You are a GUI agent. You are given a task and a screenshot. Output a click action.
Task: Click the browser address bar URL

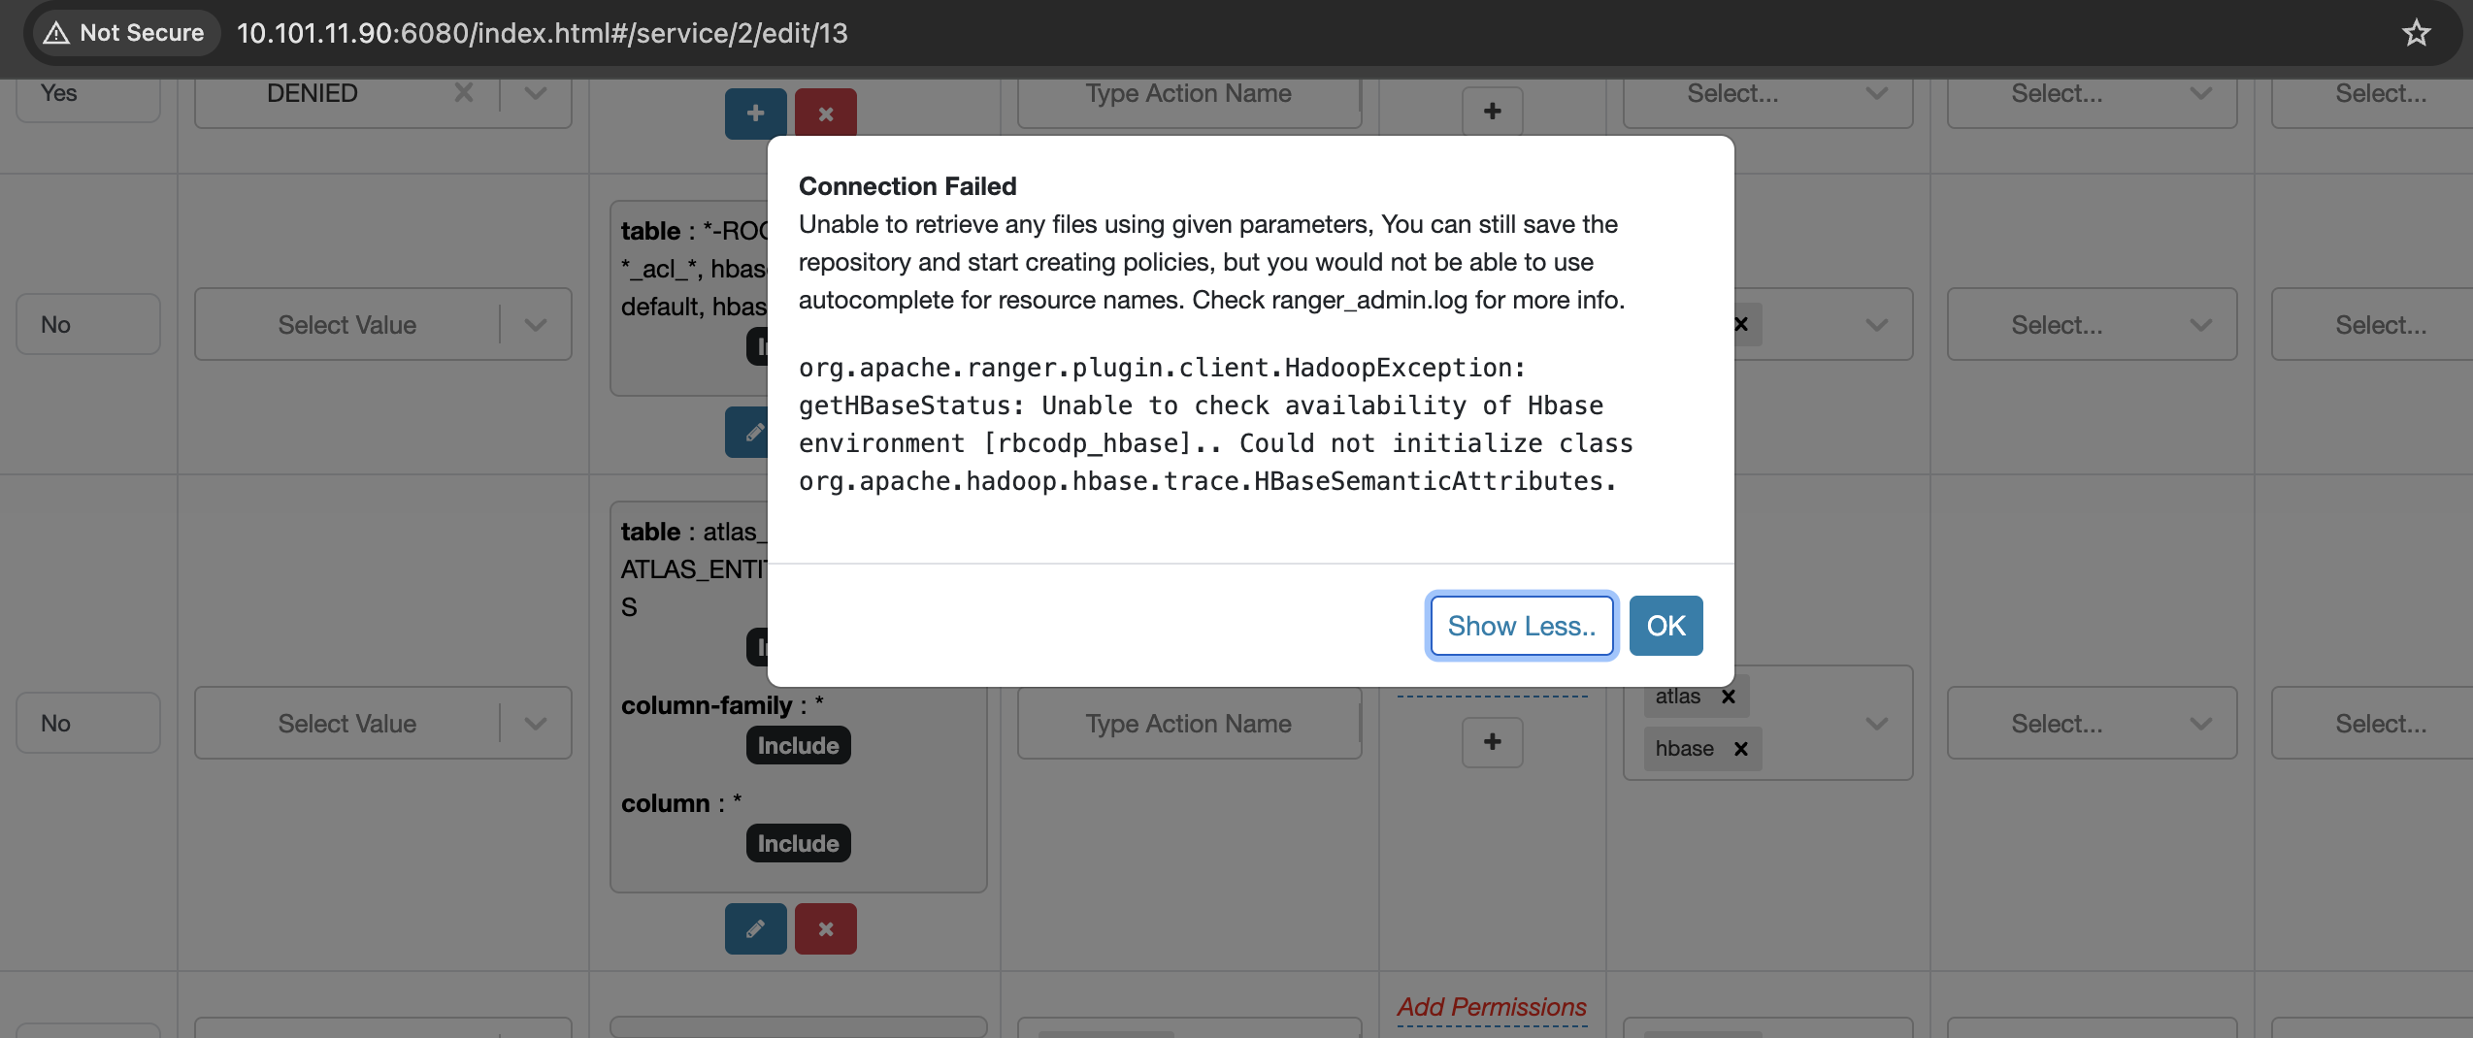542,33
